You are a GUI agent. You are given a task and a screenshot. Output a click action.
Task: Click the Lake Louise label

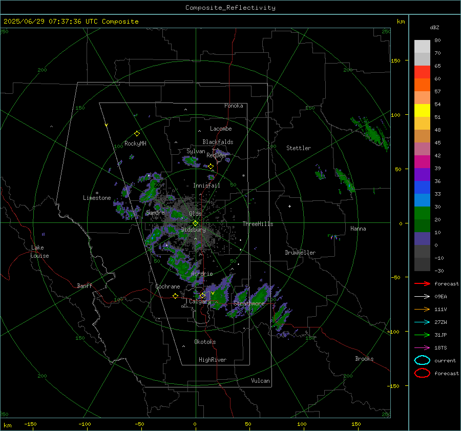tap(39, 252)
